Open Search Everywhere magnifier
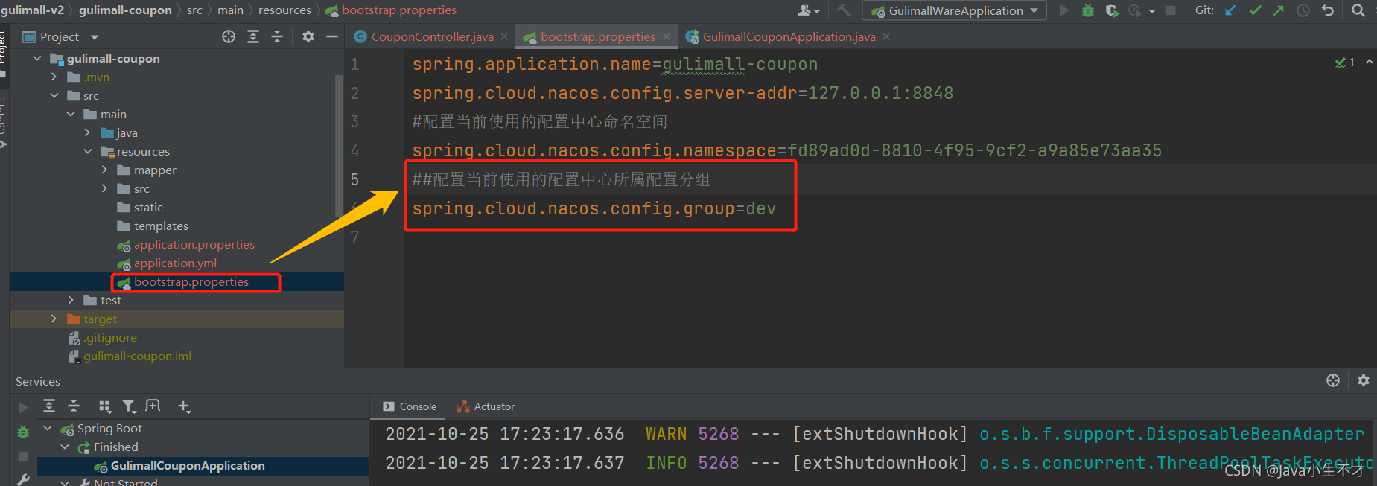 tap(1358, 10)
